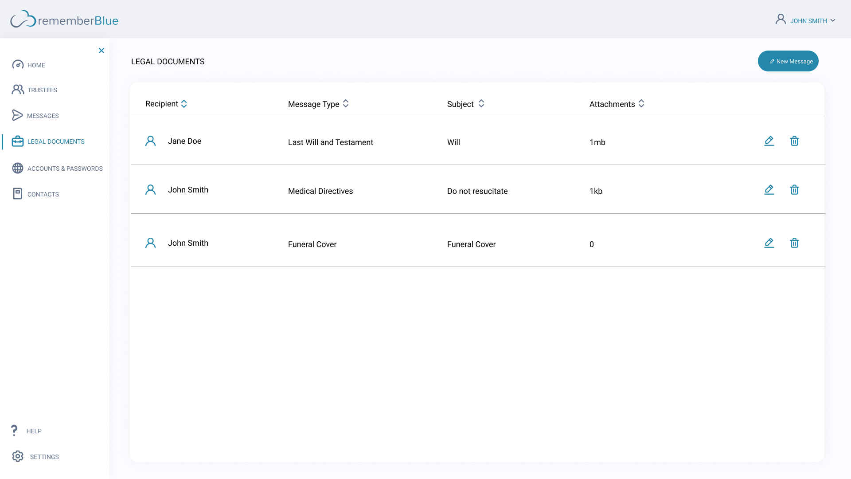This screenshot has width=851, height=479.
Task: Click the rememberBlue cloud logo
Action: pos(23,20)
